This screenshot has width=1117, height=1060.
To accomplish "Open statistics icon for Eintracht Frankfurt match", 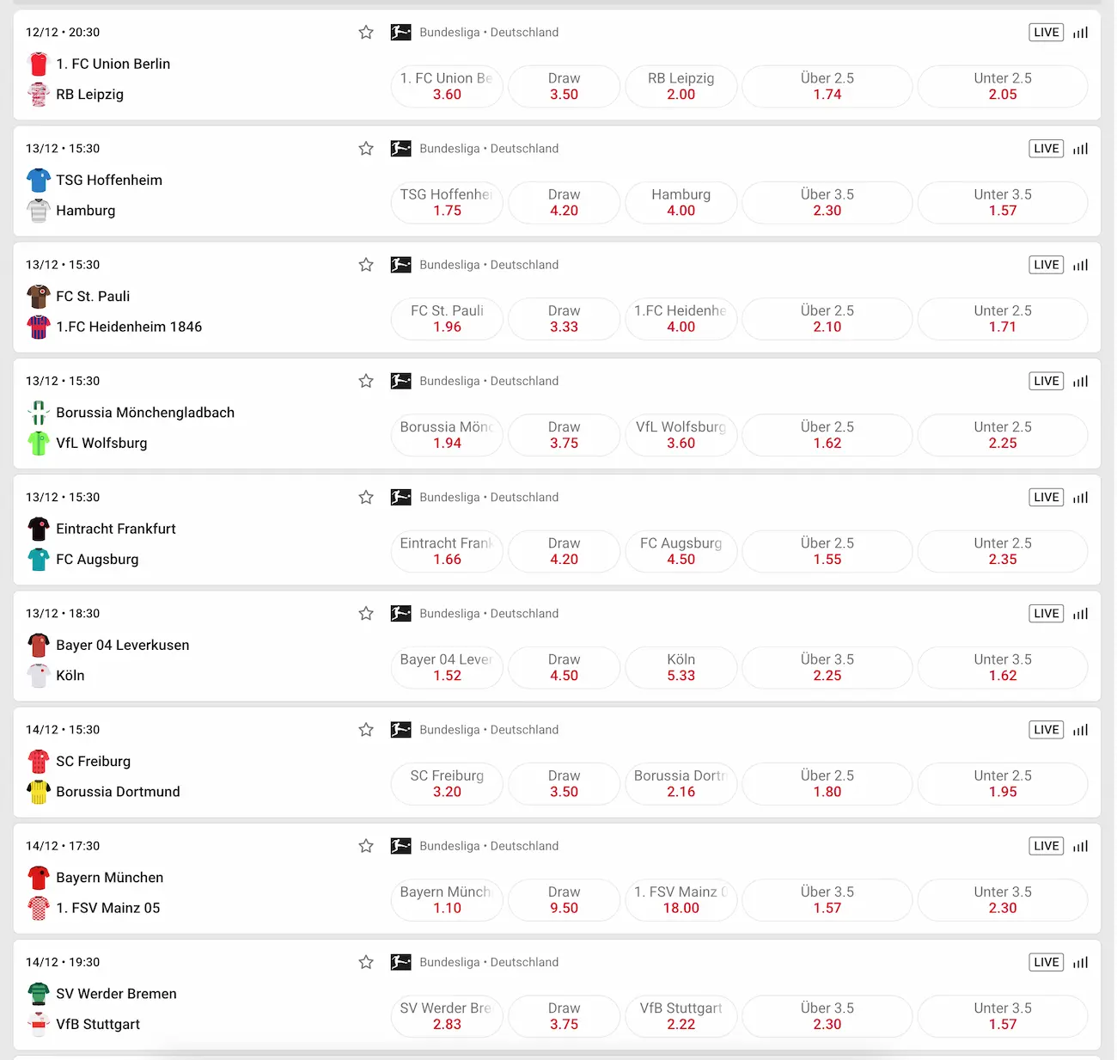I will tap(1081, 498).
